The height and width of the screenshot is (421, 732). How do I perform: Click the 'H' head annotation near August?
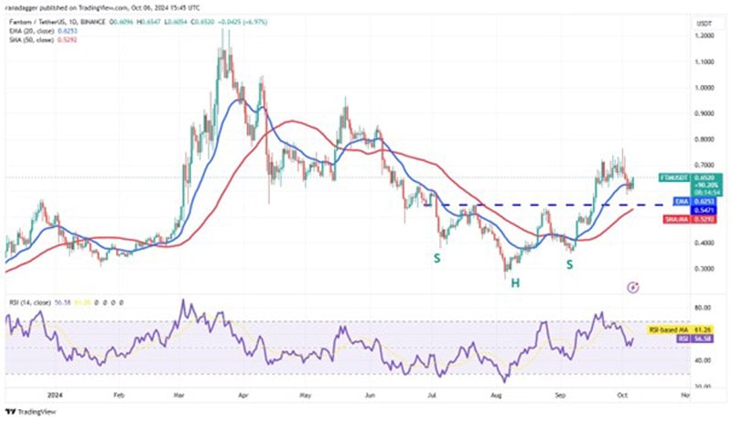[x=515, y=284]
